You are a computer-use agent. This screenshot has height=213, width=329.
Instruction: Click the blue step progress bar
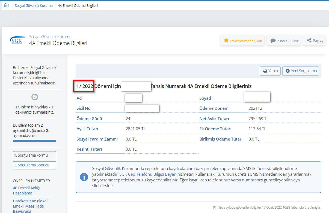pos(35,141)
